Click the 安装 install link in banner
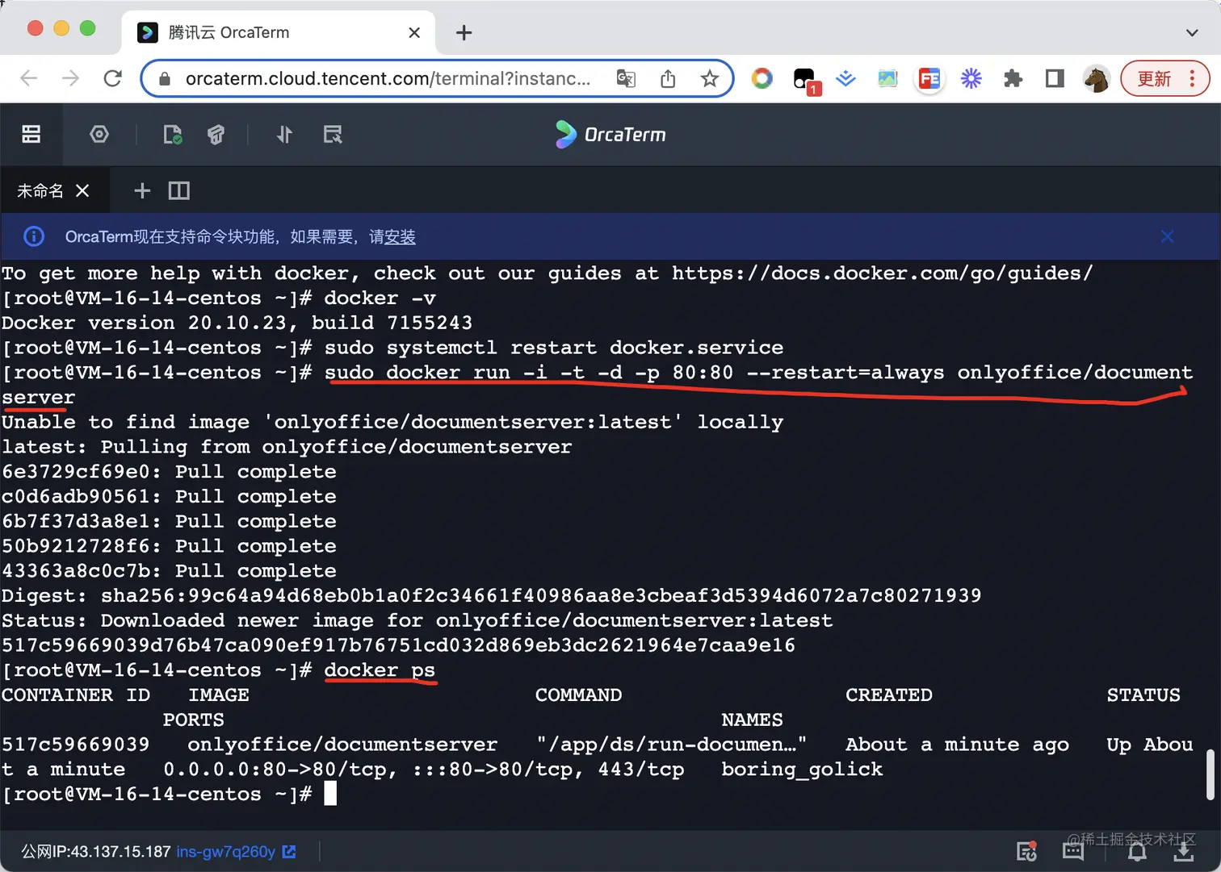Viewport: 1221px width, 872px height. point(400,236)
